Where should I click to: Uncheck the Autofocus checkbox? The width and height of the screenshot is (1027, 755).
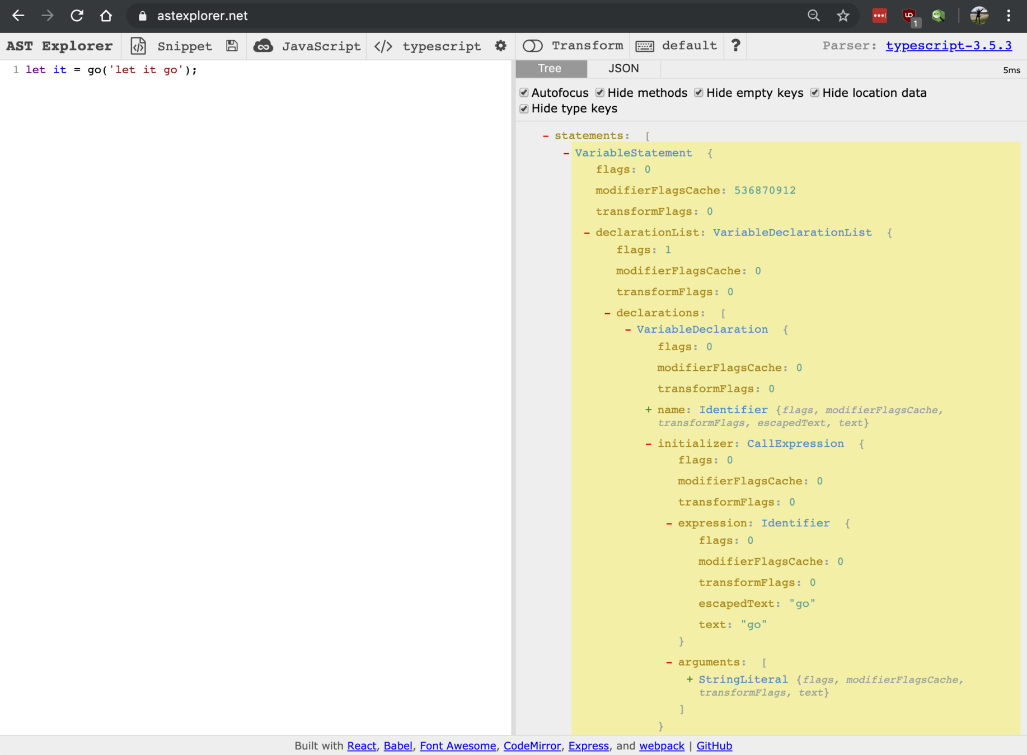coord(524,92)
